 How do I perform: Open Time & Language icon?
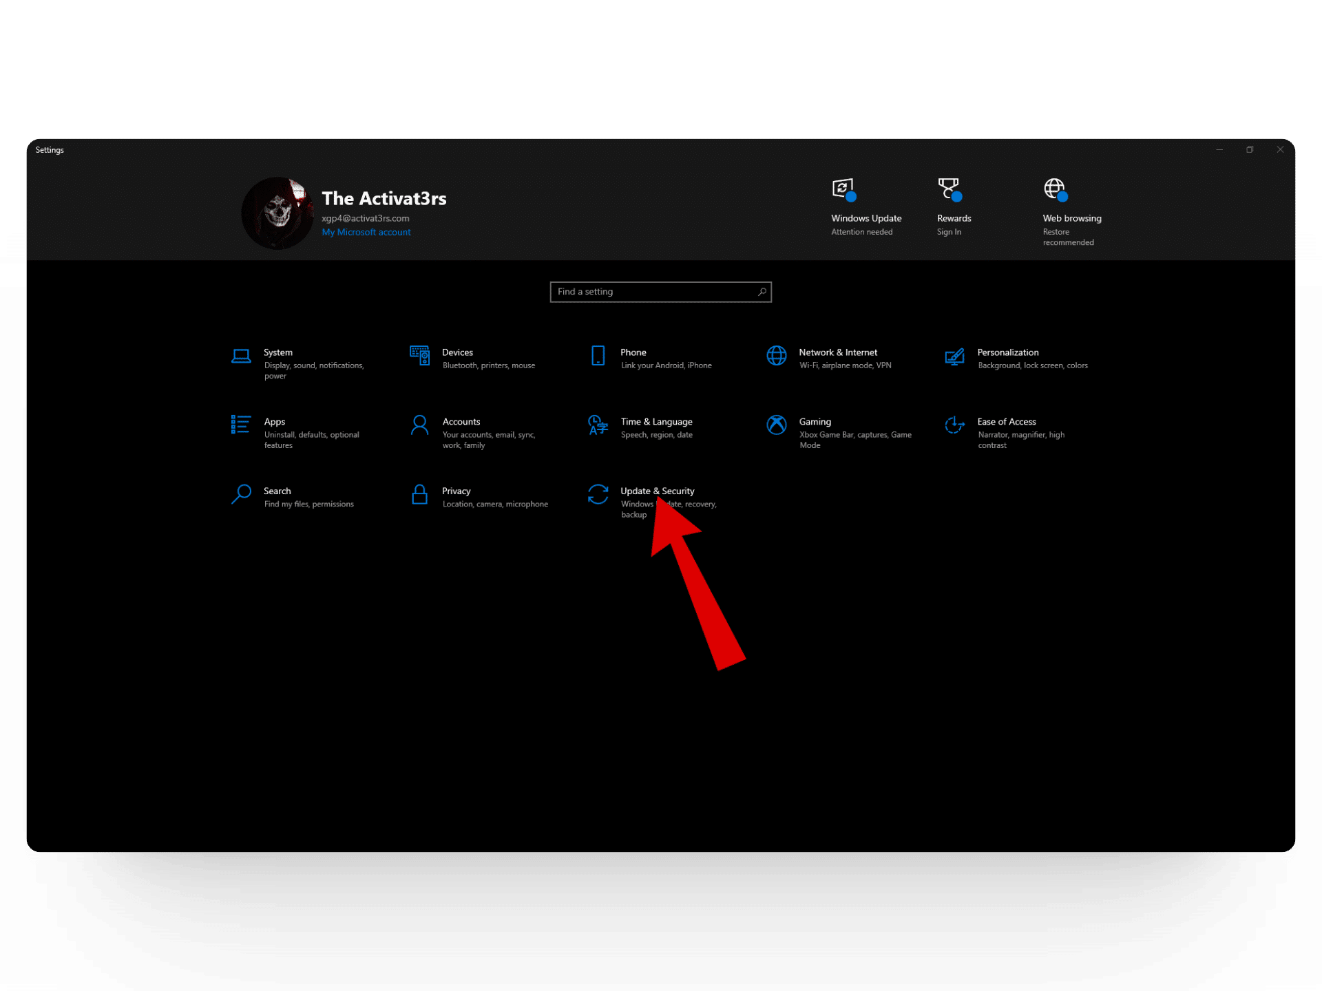[598, 425]
